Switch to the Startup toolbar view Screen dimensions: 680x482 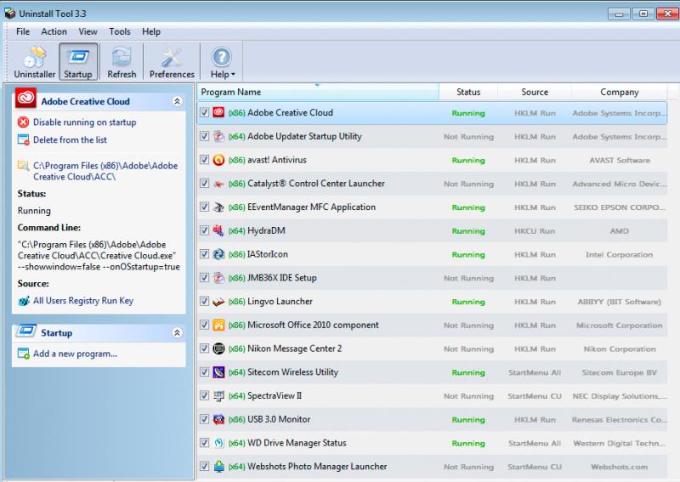(x=78, y=62)
